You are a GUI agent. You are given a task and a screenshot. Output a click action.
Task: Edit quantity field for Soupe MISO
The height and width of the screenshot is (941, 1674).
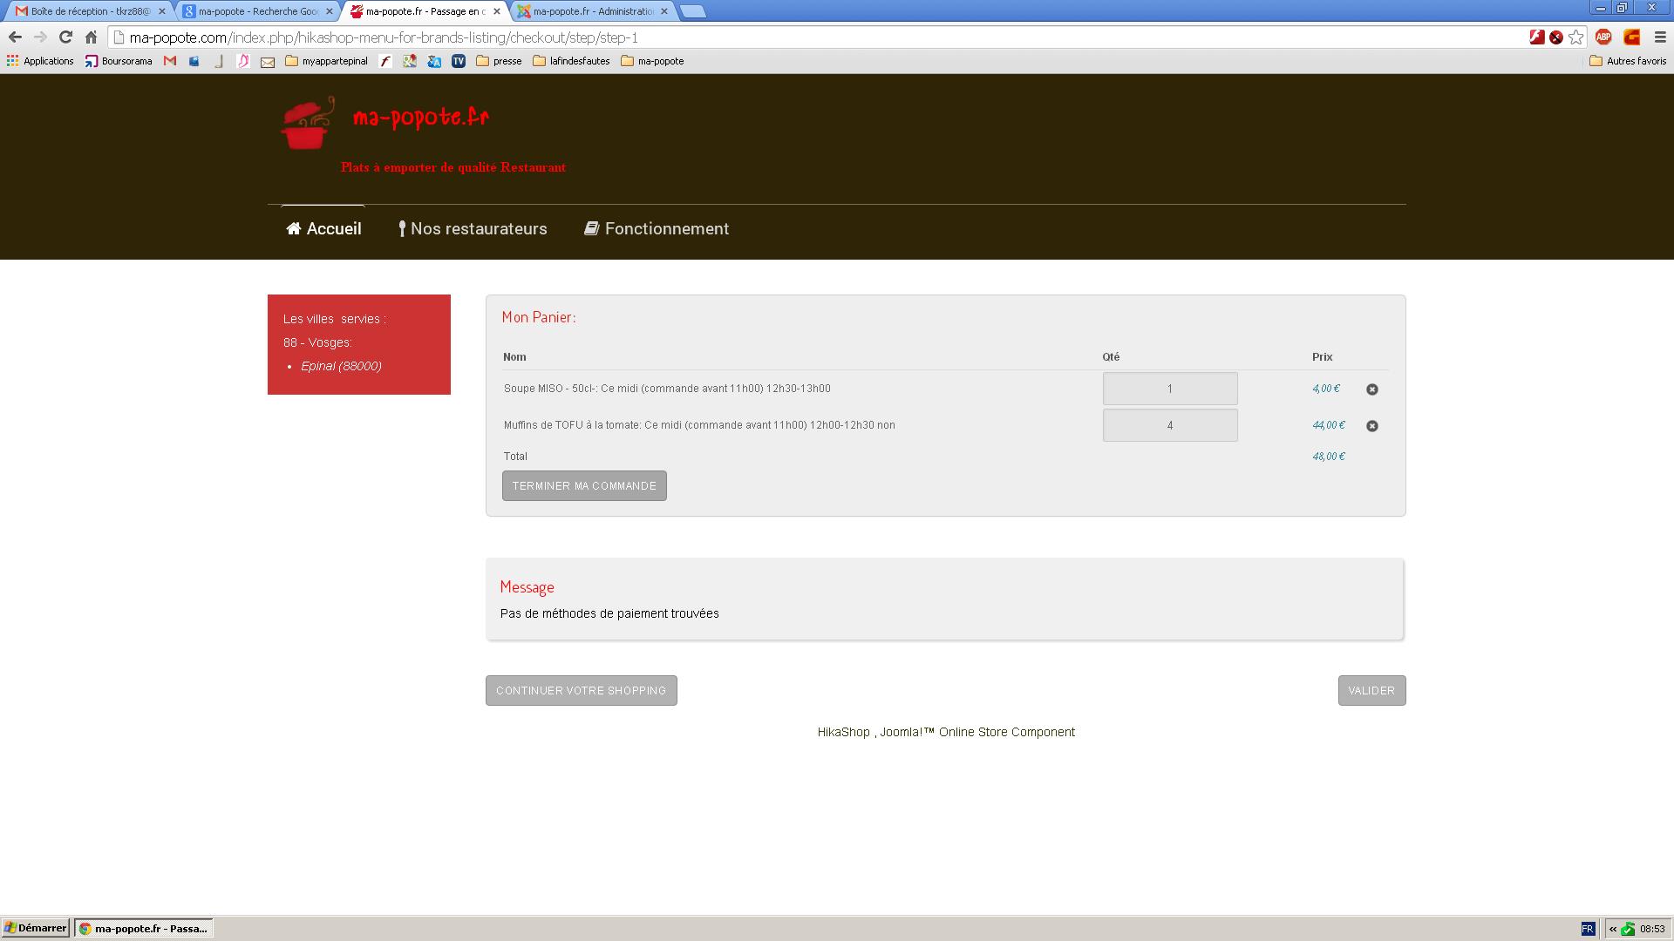pyautogui.click(x=1169, y=389)
